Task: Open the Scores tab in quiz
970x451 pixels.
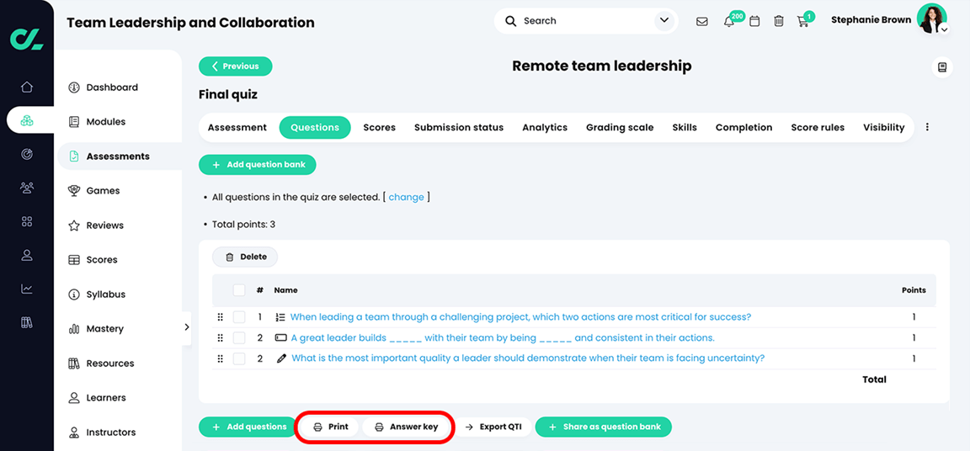Action: pos(379,127)
